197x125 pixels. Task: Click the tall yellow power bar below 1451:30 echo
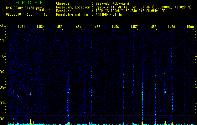30,122
